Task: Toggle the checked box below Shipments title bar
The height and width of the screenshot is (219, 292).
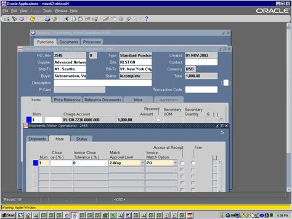Action: click(222, 132)
